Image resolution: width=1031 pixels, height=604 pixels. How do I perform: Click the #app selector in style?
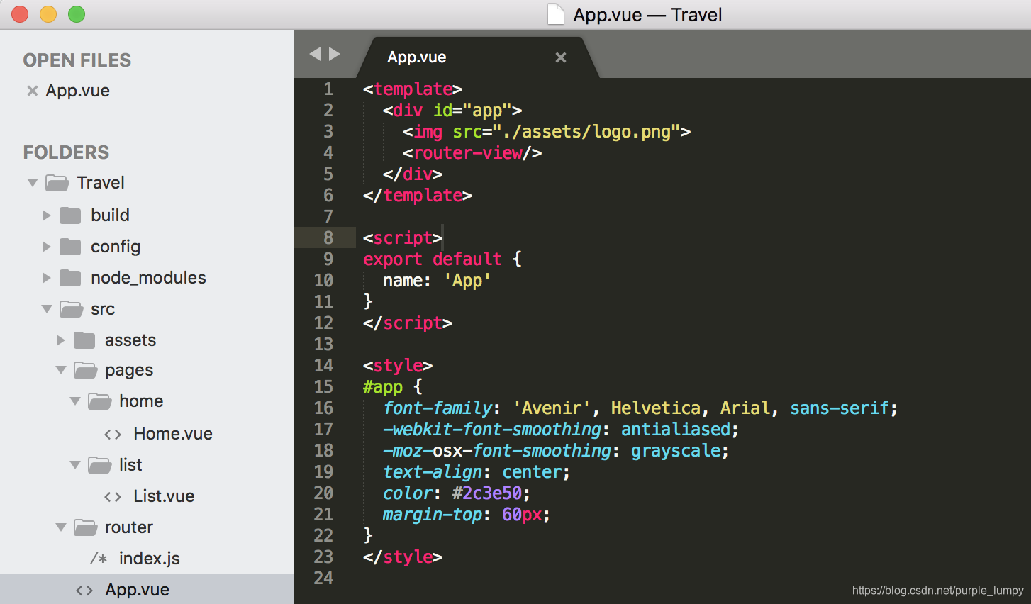pyautogui.click(x=383, y=387)
